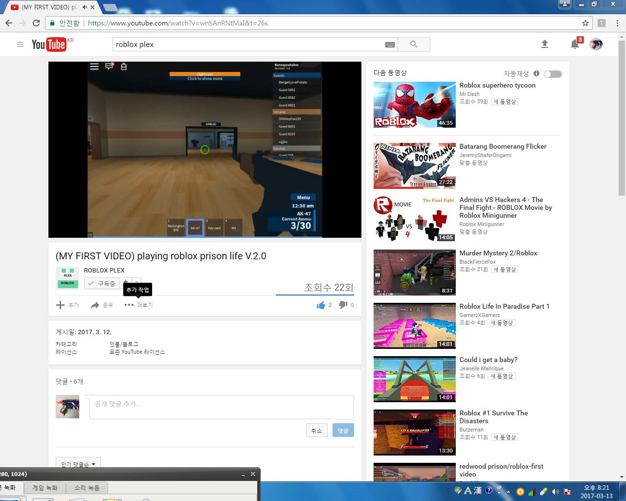Click the Roblox superhero tycoon thumbnail
This screenshot has height=501, width=626.
click(415, 105)
